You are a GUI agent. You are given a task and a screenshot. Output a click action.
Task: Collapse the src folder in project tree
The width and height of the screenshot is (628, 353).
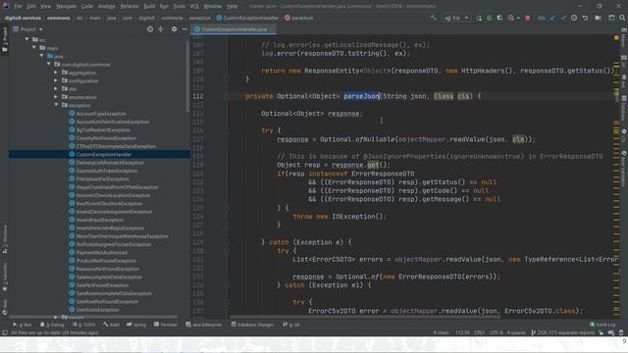27,39
